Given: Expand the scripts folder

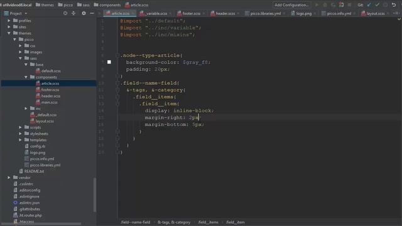Looking at the screenshot, I should 20,127.
